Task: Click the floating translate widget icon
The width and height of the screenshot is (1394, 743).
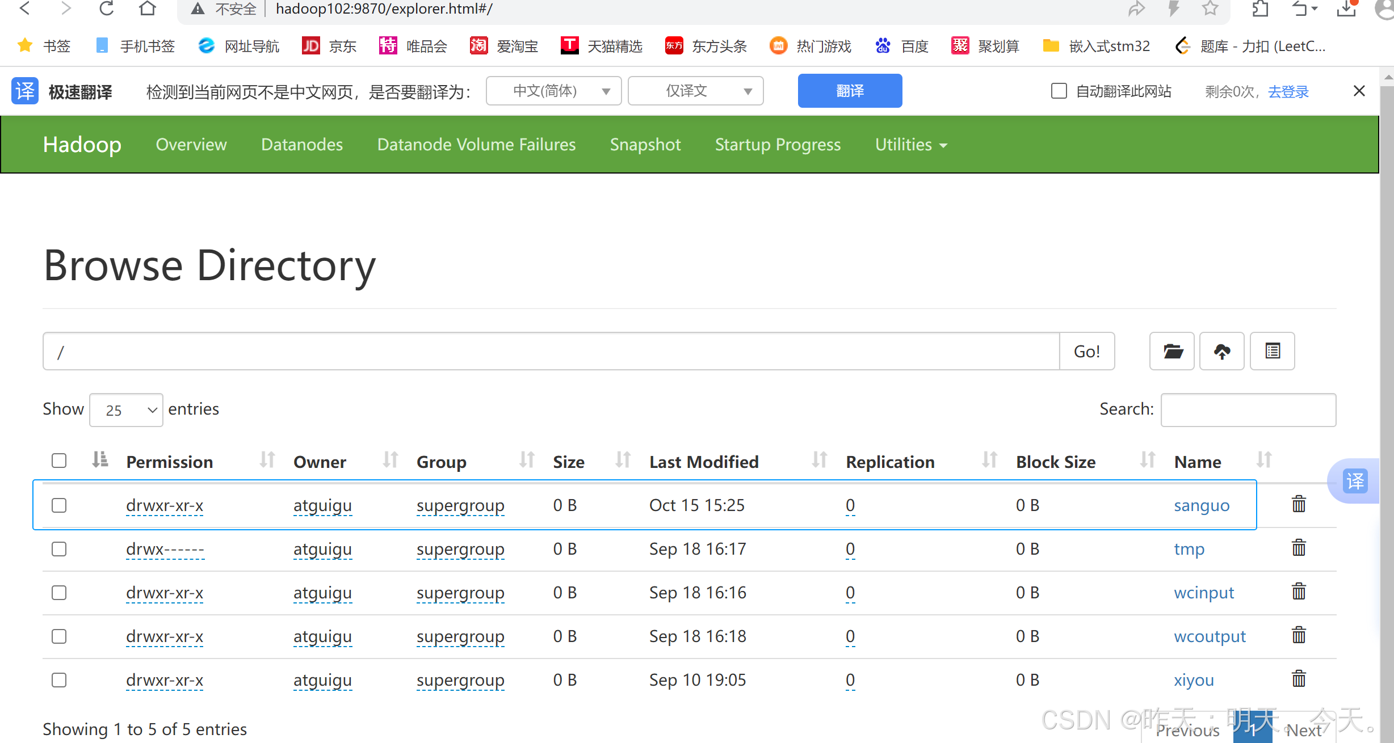Action: click(1355, 481)
